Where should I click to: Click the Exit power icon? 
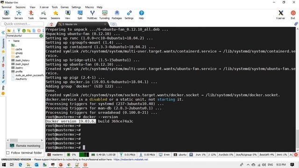[x=293, y=14]
